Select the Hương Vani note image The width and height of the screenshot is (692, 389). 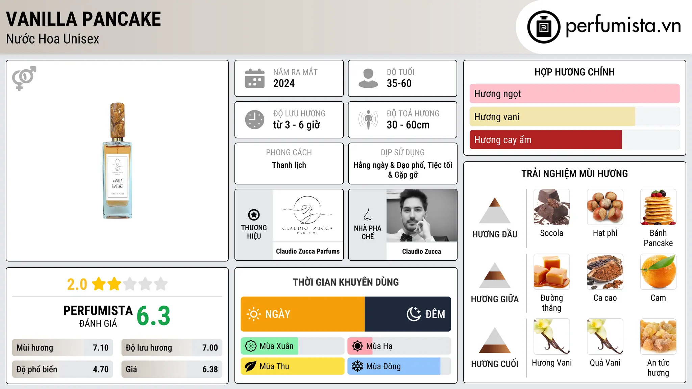[x=552, y=336]
